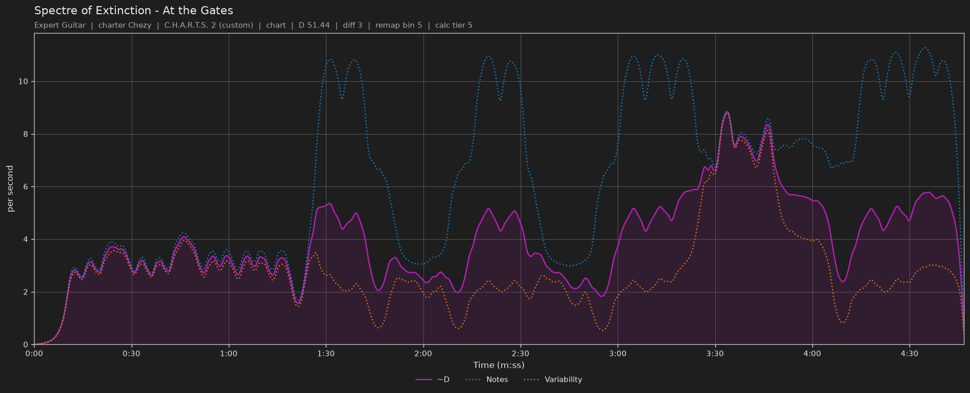Screen dimensions: 970x393
Task: Click the "2:30" time axis tick label
Action: [521, 353]
